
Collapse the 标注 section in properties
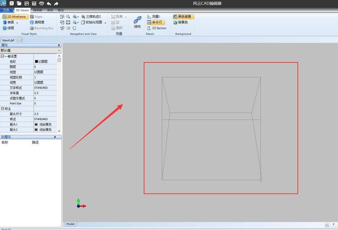point(2,109)
